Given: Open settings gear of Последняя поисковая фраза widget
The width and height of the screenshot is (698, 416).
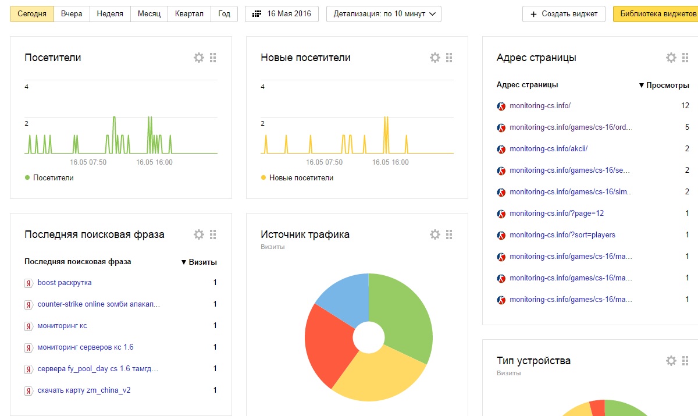Looking at the screenshot, I should pos(199,234).
